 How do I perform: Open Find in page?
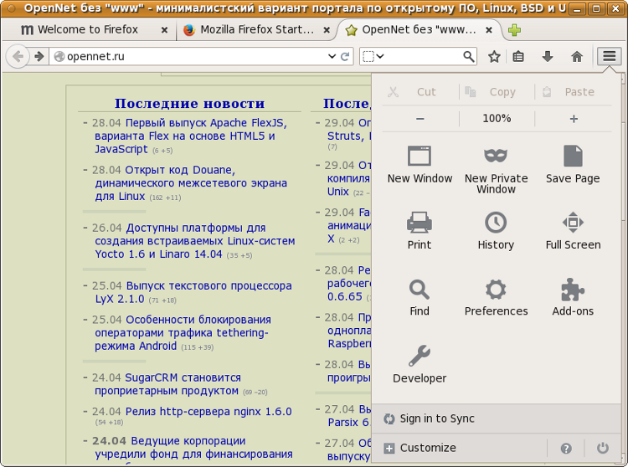click(x=420, y=297)
